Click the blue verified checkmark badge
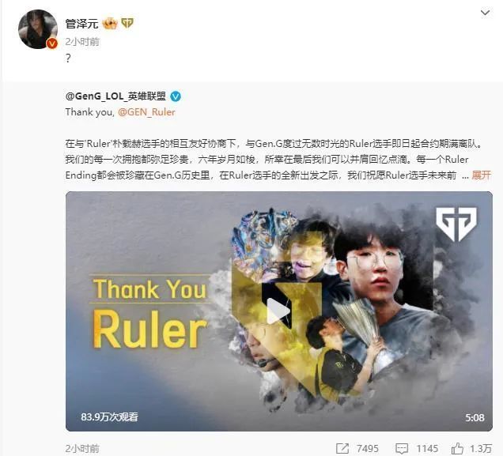Image resolution: width=503 pixels, height=456 pixels. click(x=176, y=96)
